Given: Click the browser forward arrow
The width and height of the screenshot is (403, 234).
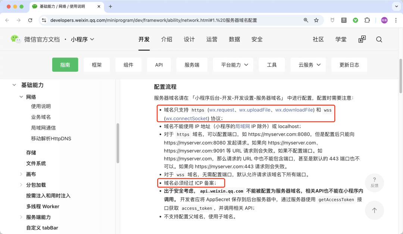Looking at the screenshot, I should [x=19, y=20].
